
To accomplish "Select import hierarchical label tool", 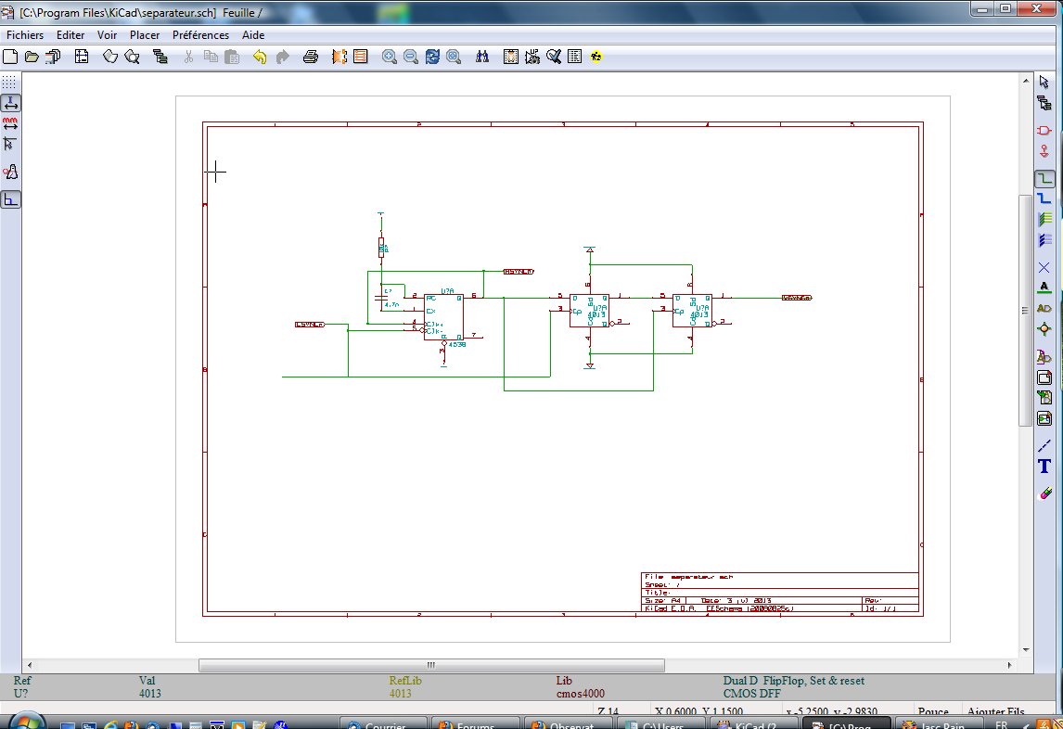I will [x=1044, y=397].
